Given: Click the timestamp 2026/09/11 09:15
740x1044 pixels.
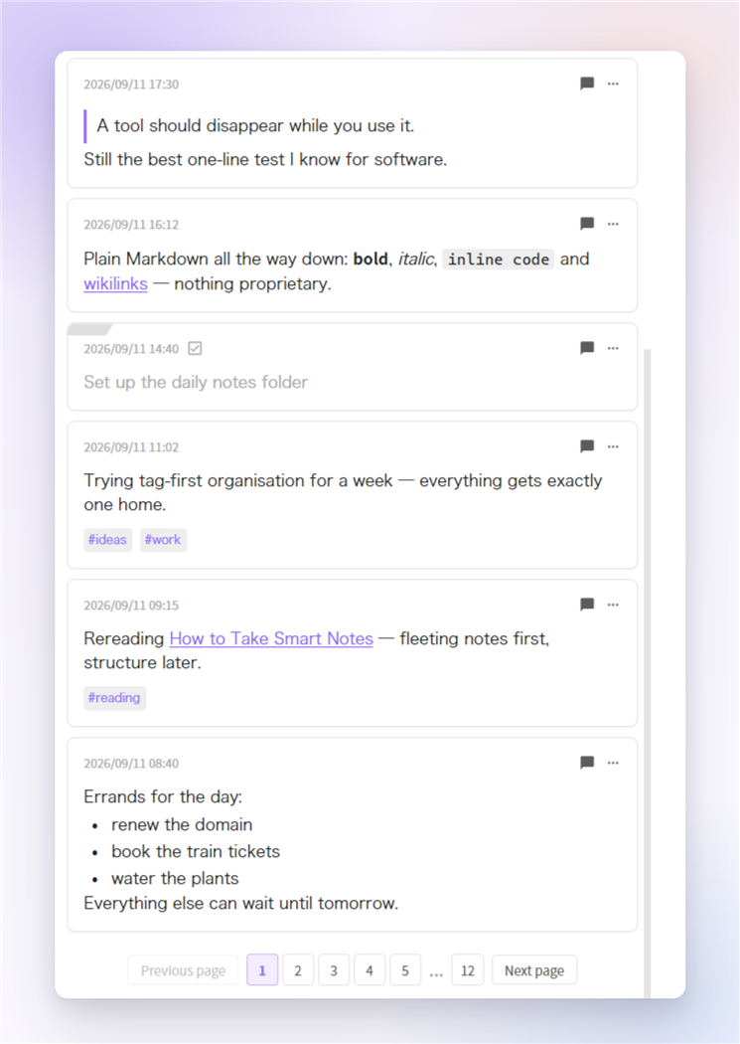Looking at the screenshot, I should (131, 606).
